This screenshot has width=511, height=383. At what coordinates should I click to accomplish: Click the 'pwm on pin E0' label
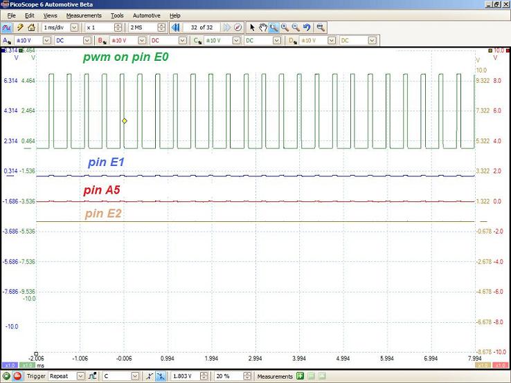click(x=126, y=57)
